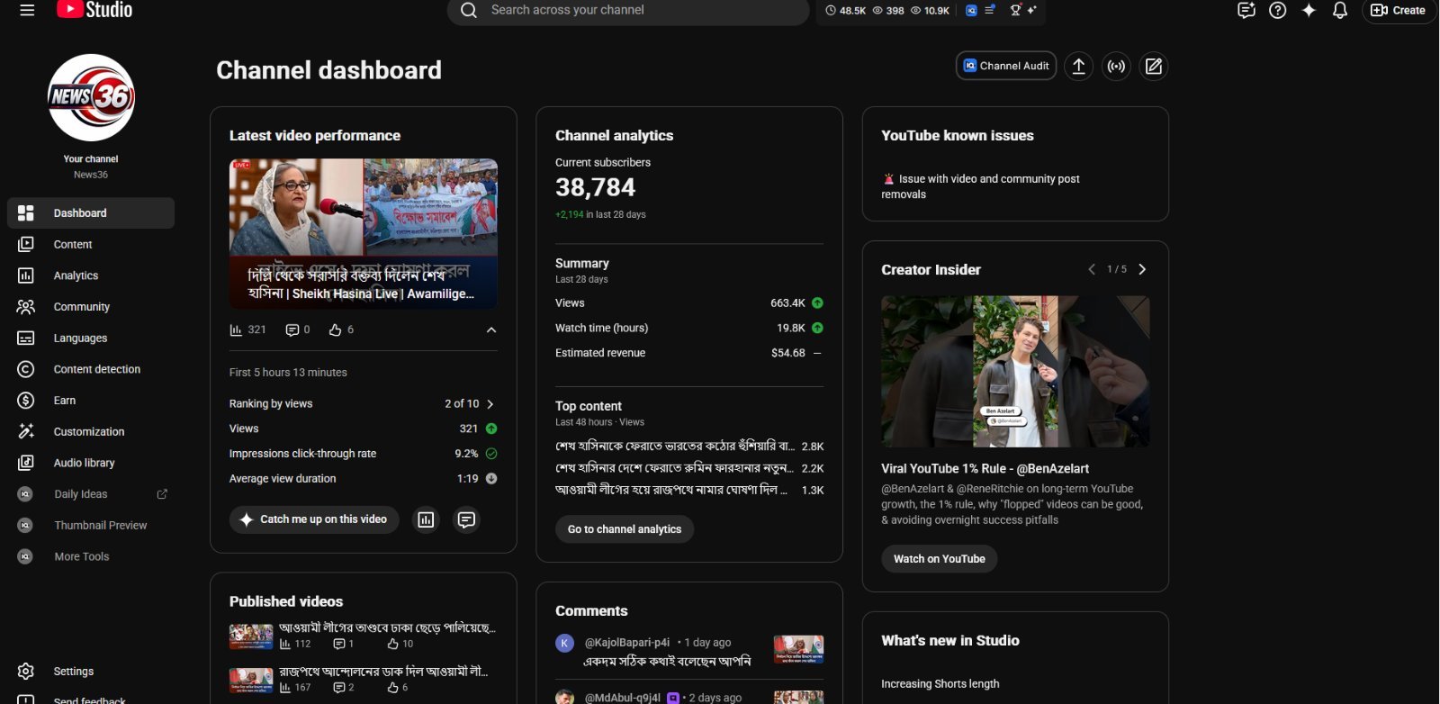The image size is (1440, 704).
Task: Click the comments count icon on latest video
Action: coord(297,329)
